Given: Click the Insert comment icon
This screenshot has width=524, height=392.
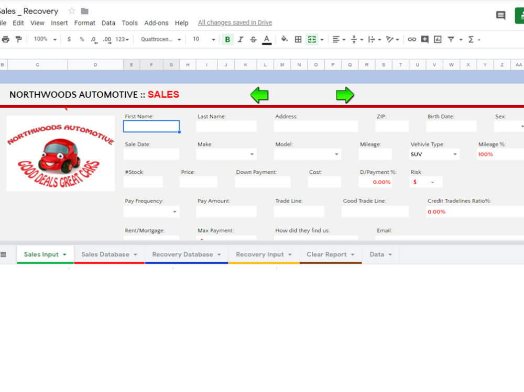Looking at the screenshot, I should (425, 39).
